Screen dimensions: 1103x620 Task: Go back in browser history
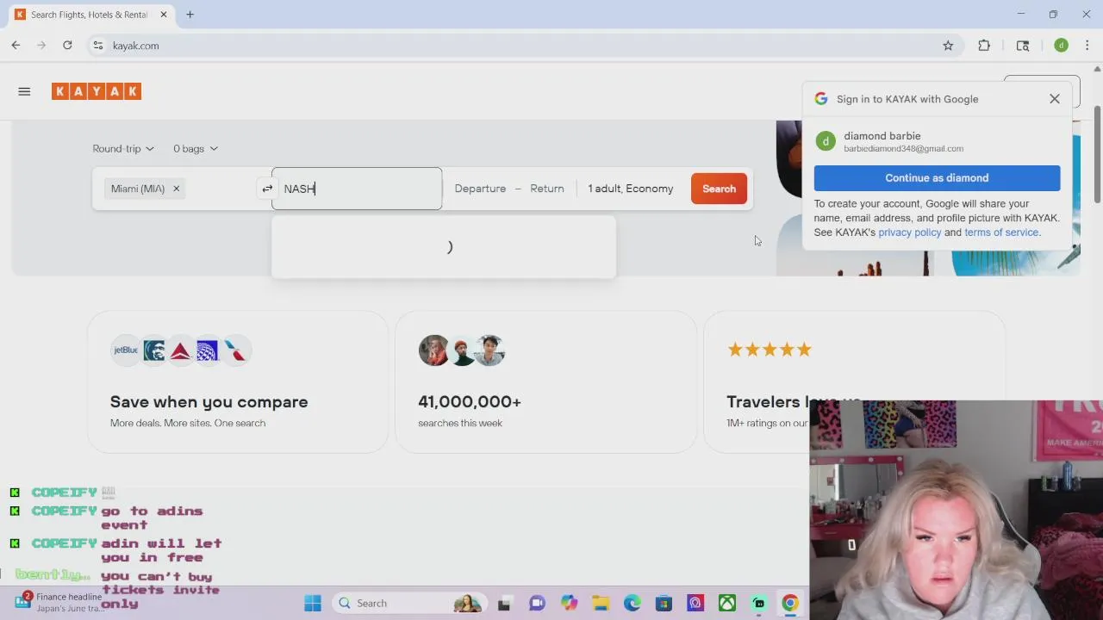(16, 46)
